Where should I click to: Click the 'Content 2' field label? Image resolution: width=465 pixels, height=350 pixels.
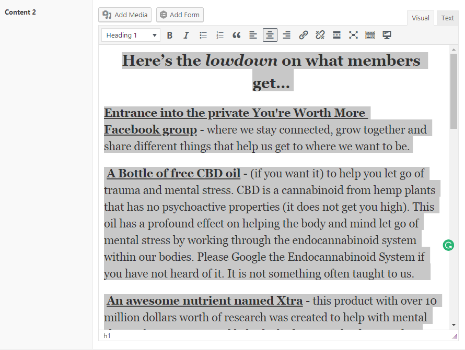pos(20,12)
